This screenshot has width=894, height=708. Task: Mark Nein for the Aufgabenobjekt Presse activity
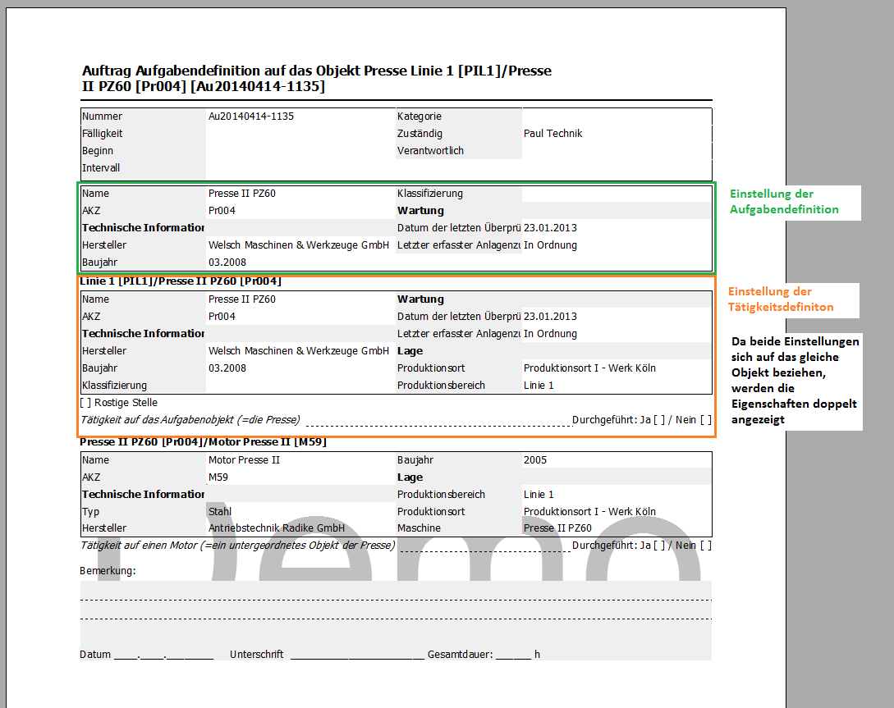[706, 420]
